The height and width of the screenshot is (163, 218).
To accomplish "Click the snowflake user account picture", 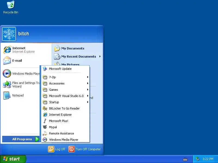I will 9,34.
